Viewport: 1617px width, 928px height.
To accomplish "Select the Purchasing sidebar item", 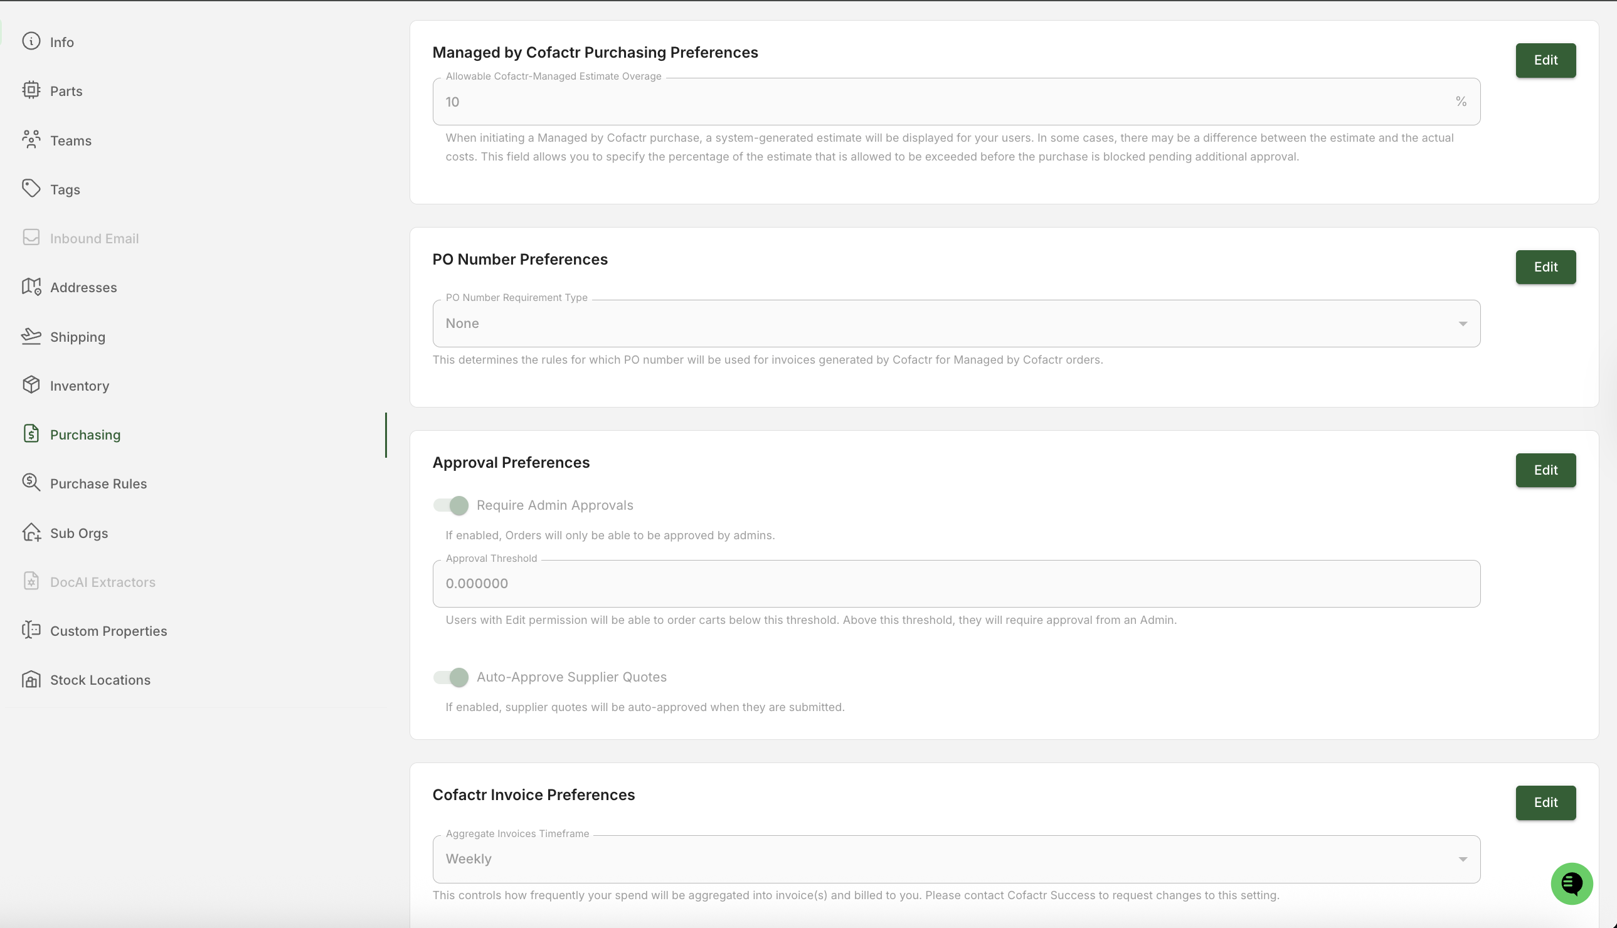I will (x=85, y=435).
